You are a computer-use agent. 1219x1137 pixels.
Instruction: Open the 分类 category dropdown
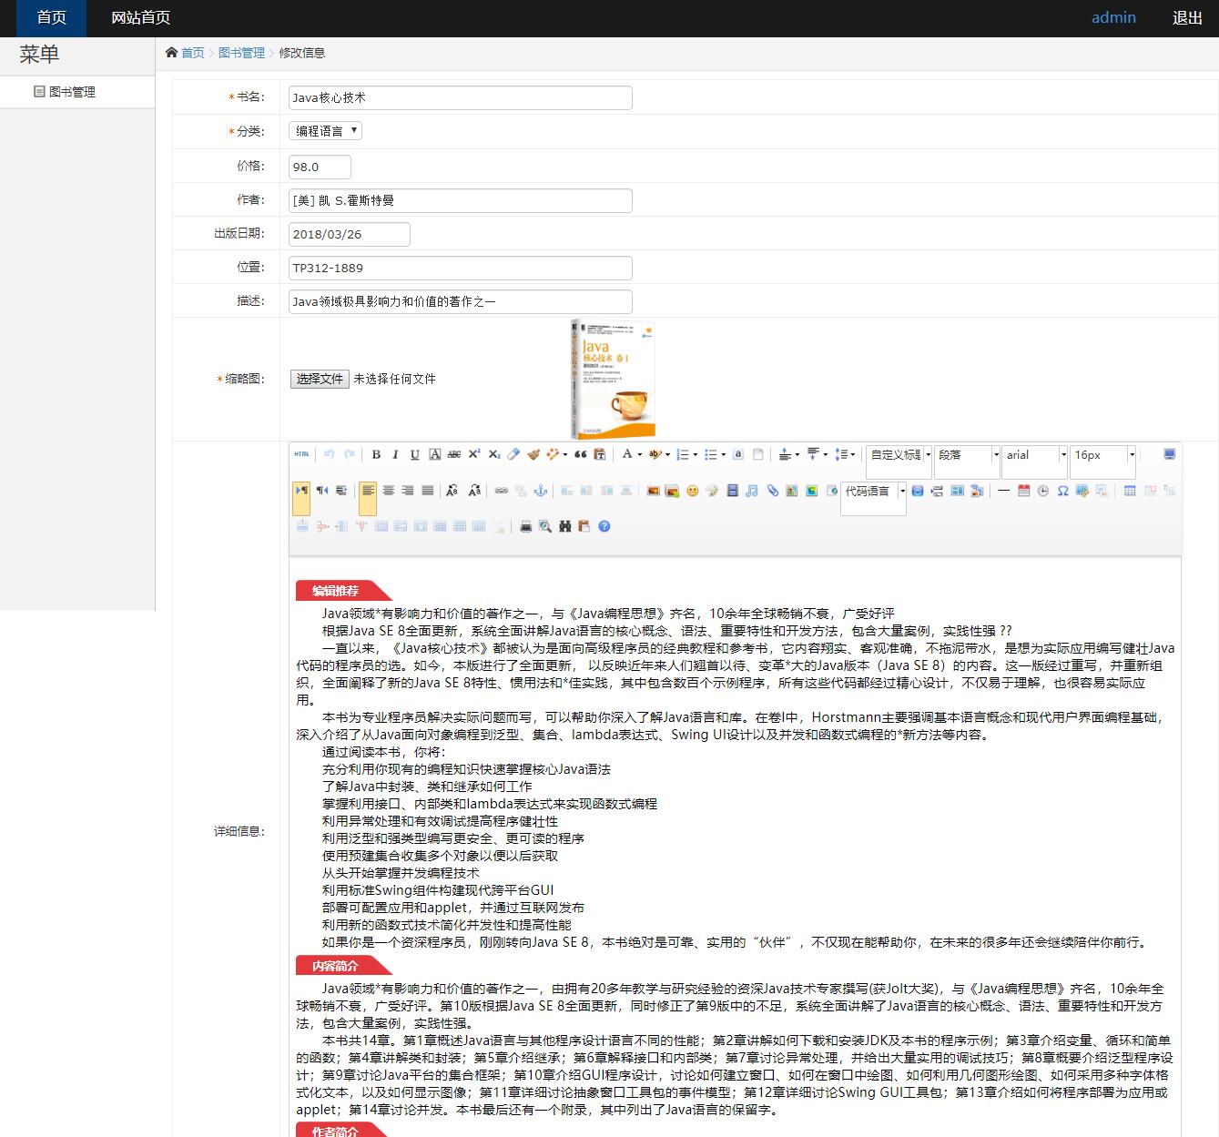tap(325, 131)
